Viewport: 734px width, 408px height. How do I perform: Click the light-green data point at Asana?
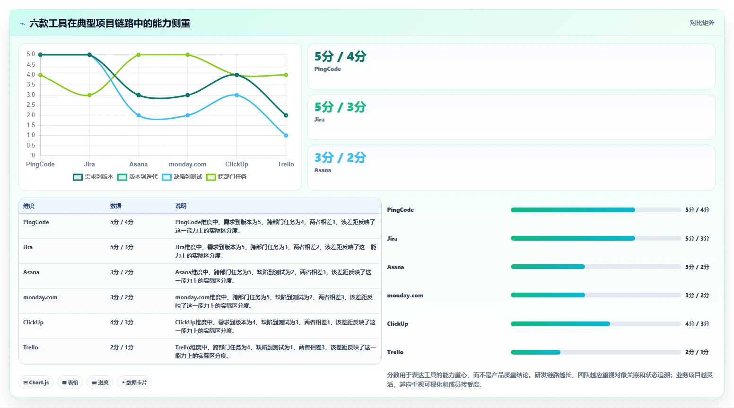[139, 55]
